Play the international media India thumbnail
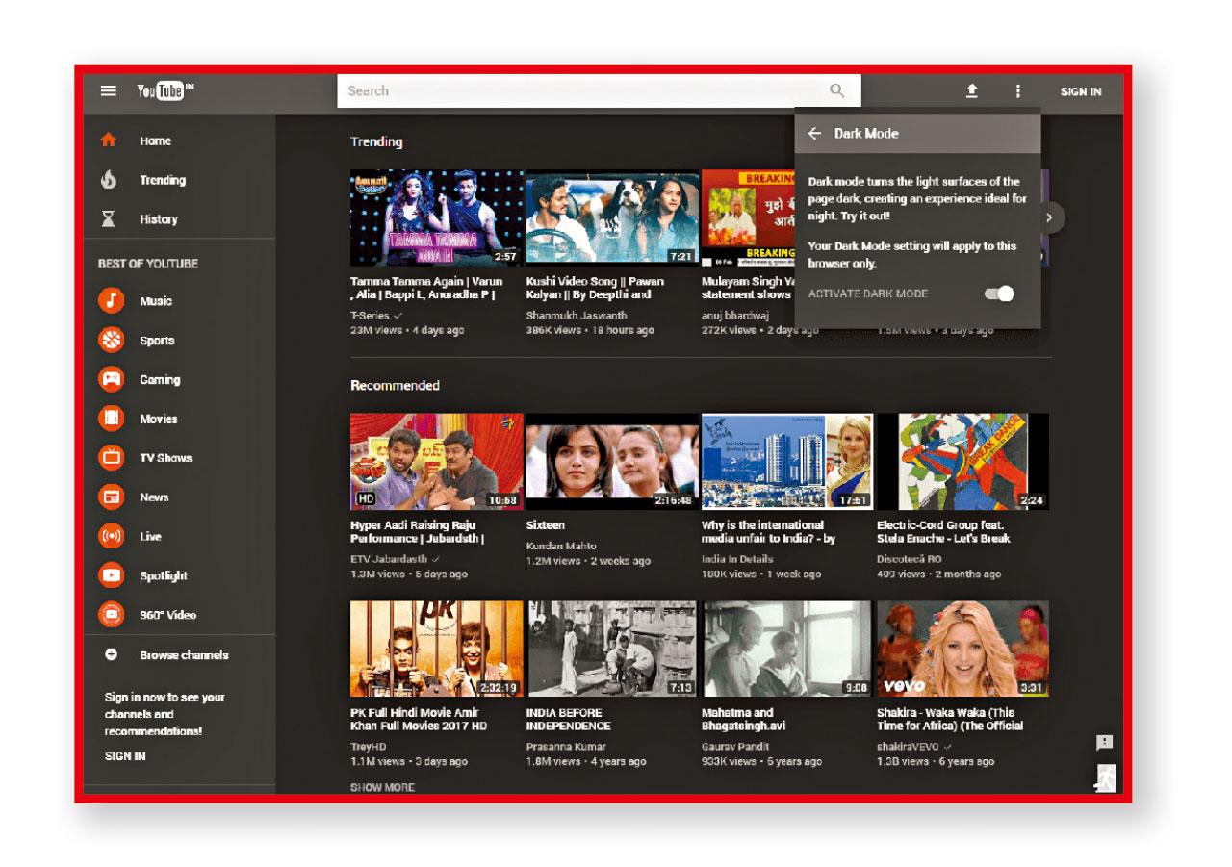Screen dimensions: 1232x867 click(787, 461)
